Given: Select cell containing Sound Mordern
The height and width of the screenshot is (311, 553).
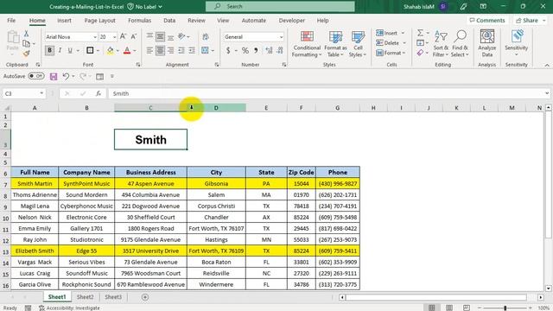Looking at the screenshot, I should [x=86, y=194].
